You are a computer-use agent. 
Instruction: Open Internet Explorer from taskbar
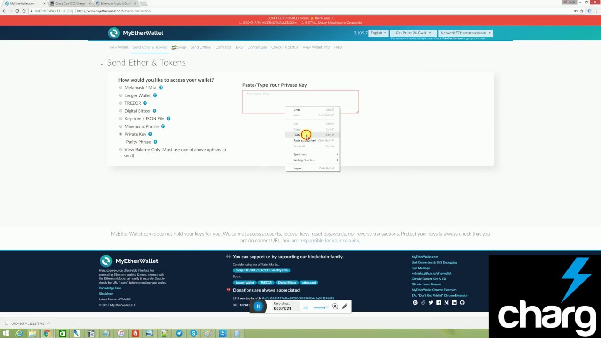(x=19, y=333)
